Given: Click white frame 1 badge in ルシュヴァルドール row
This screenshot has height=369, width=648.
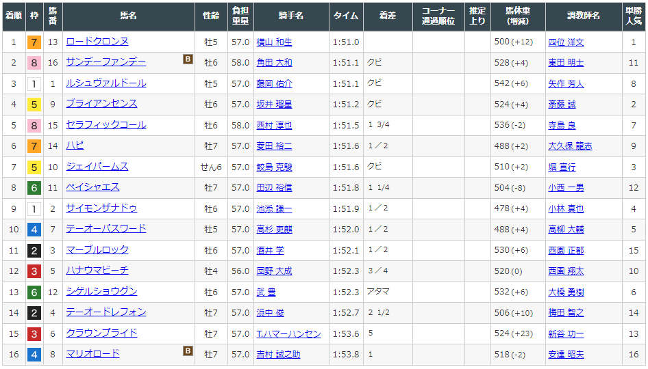Looking at the screenshot, I should click(x=34, y=84).
